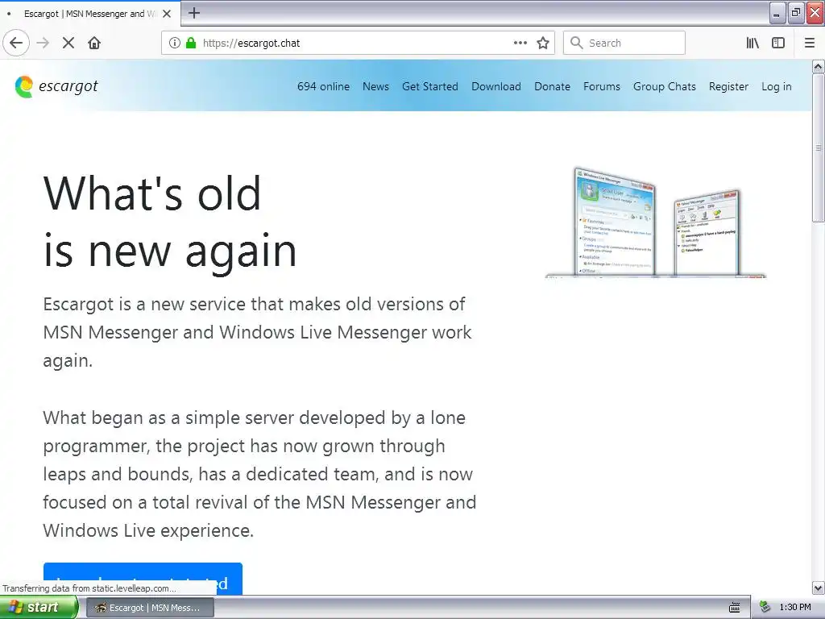This screenshot has height=619, width=825.
Task: Click the Register link
Action: 728,87
